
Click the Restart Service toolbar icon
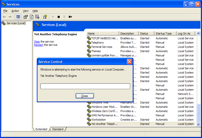pos(70,17)
